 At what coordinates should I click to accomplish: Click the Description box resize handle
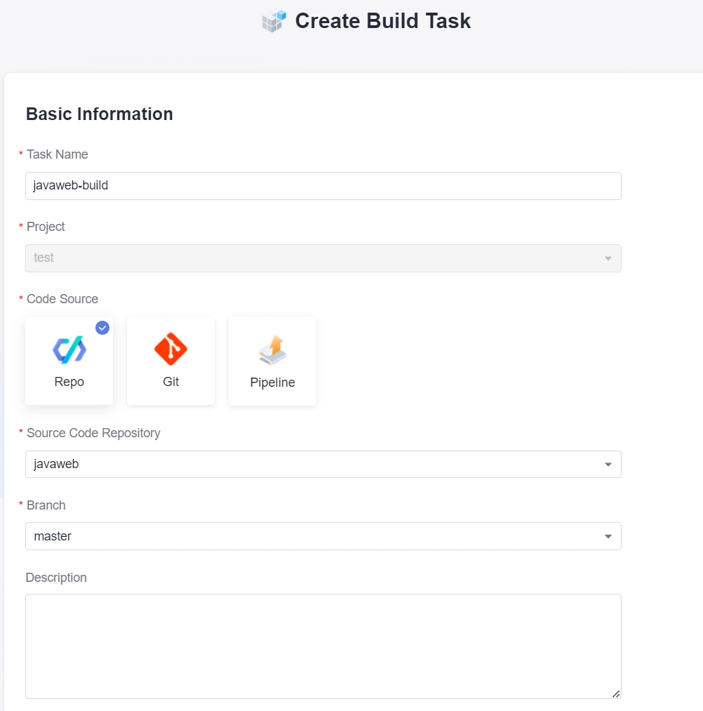616,693
